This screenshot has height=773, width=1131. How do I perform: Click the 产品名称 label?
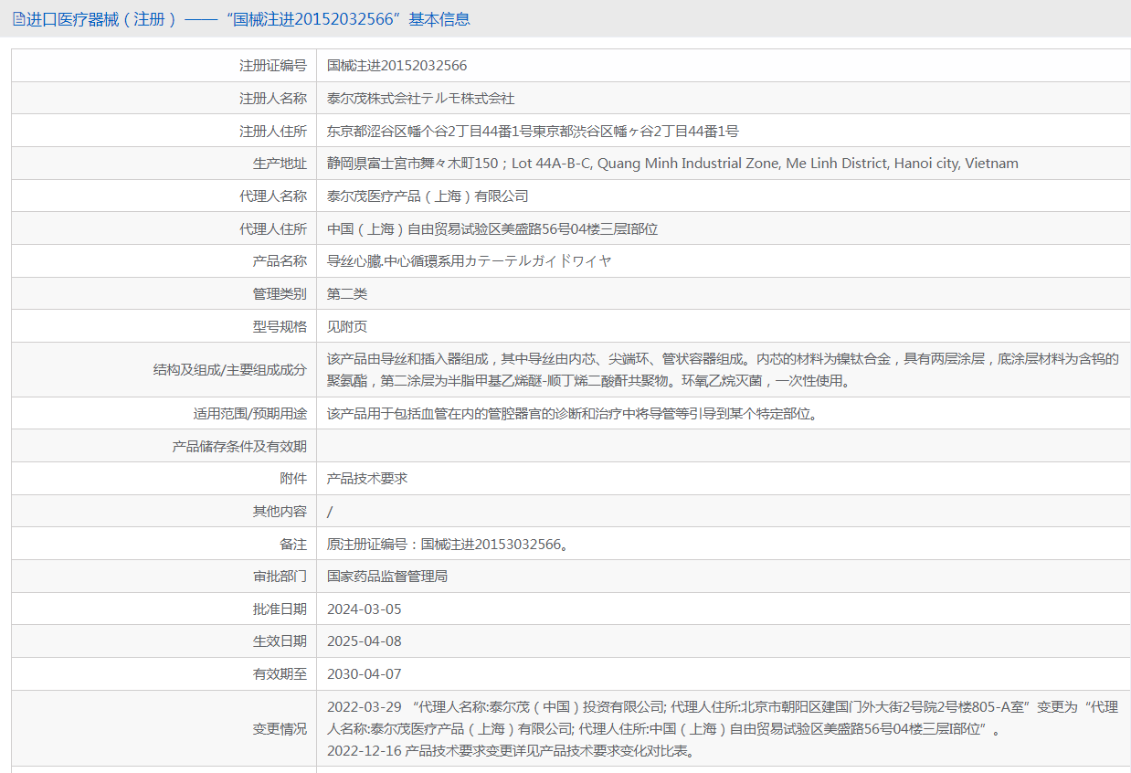tap(280, 261)
